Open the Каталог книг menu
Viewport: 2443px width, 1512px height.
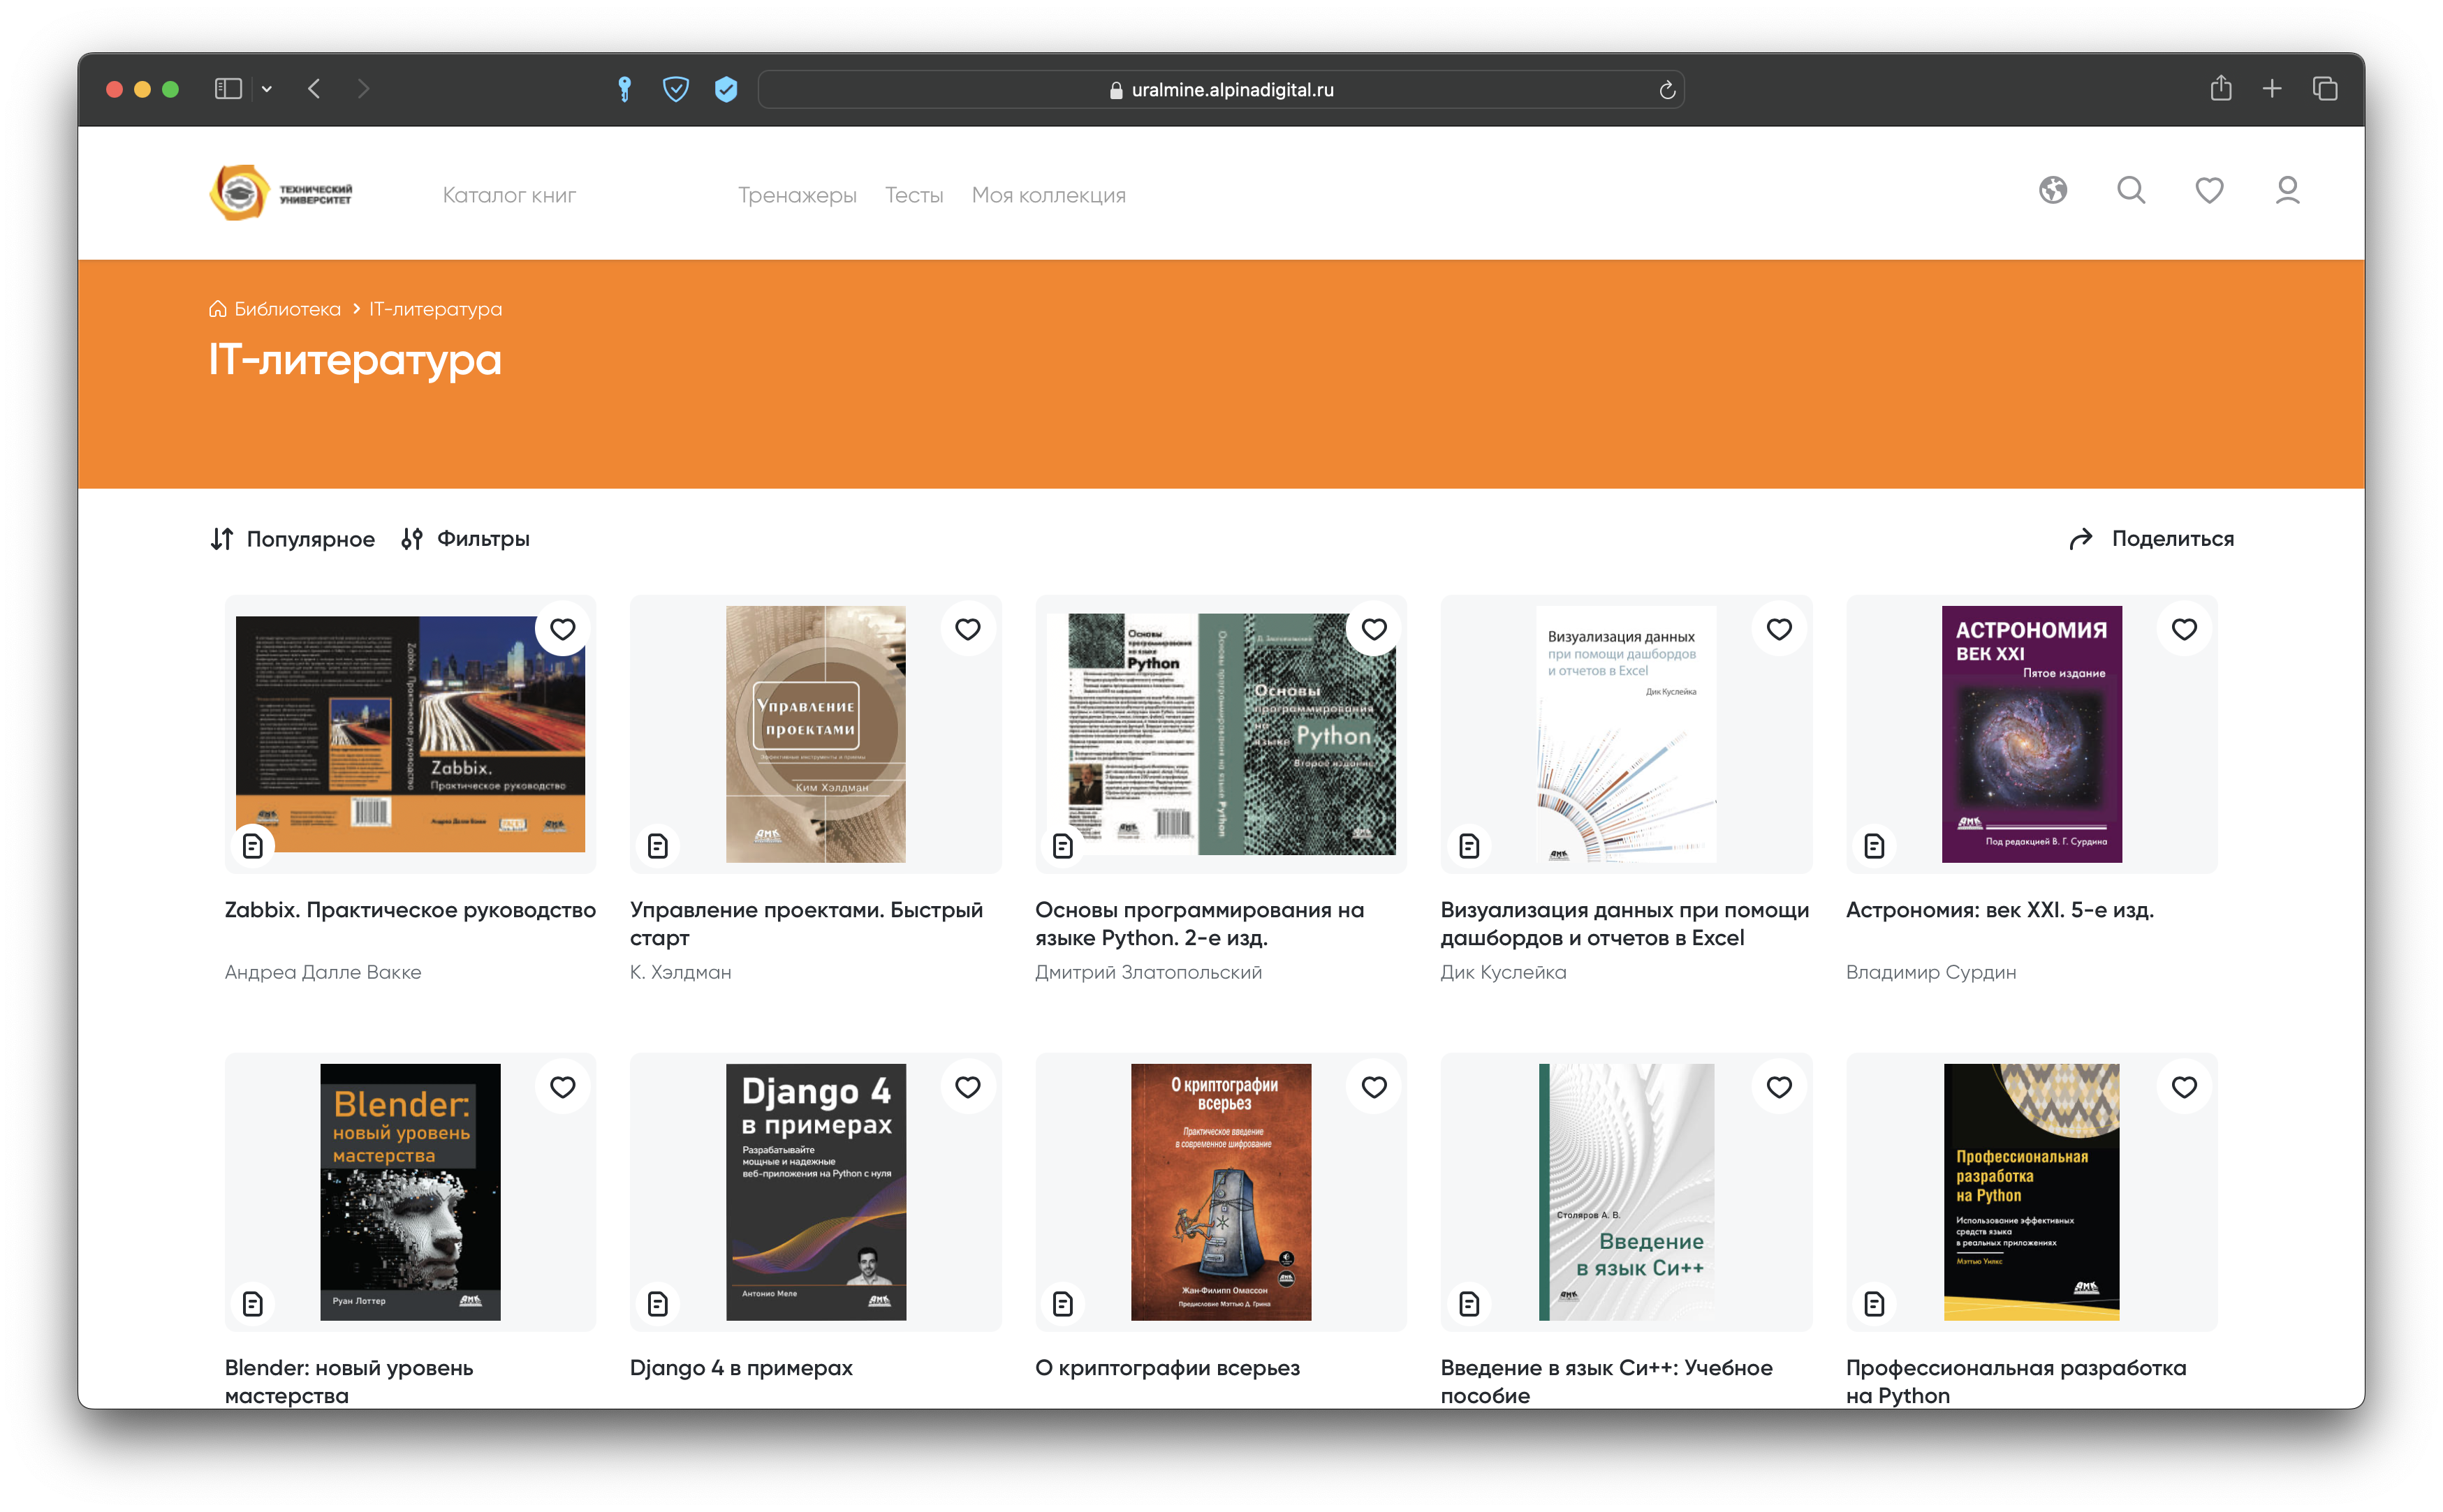(509, 195)
